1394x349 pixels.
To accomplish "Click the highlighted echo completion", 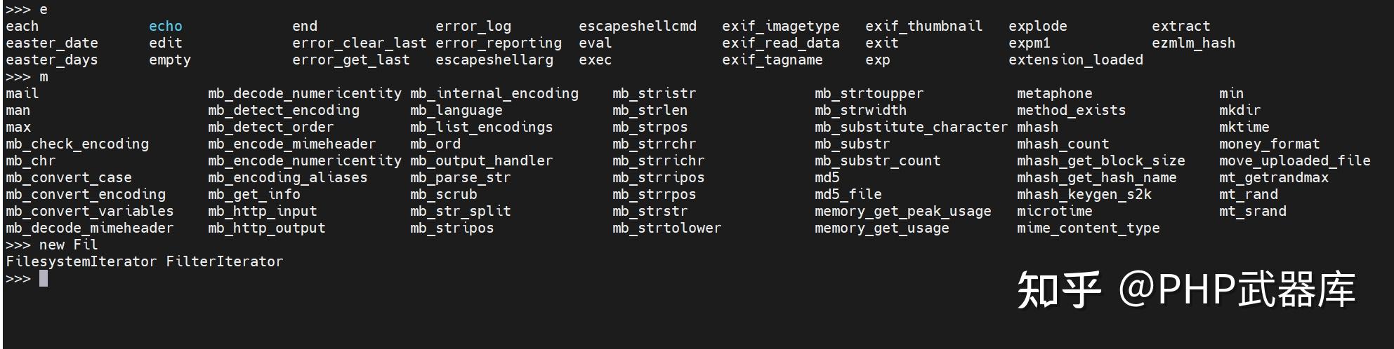I will 165,27.
